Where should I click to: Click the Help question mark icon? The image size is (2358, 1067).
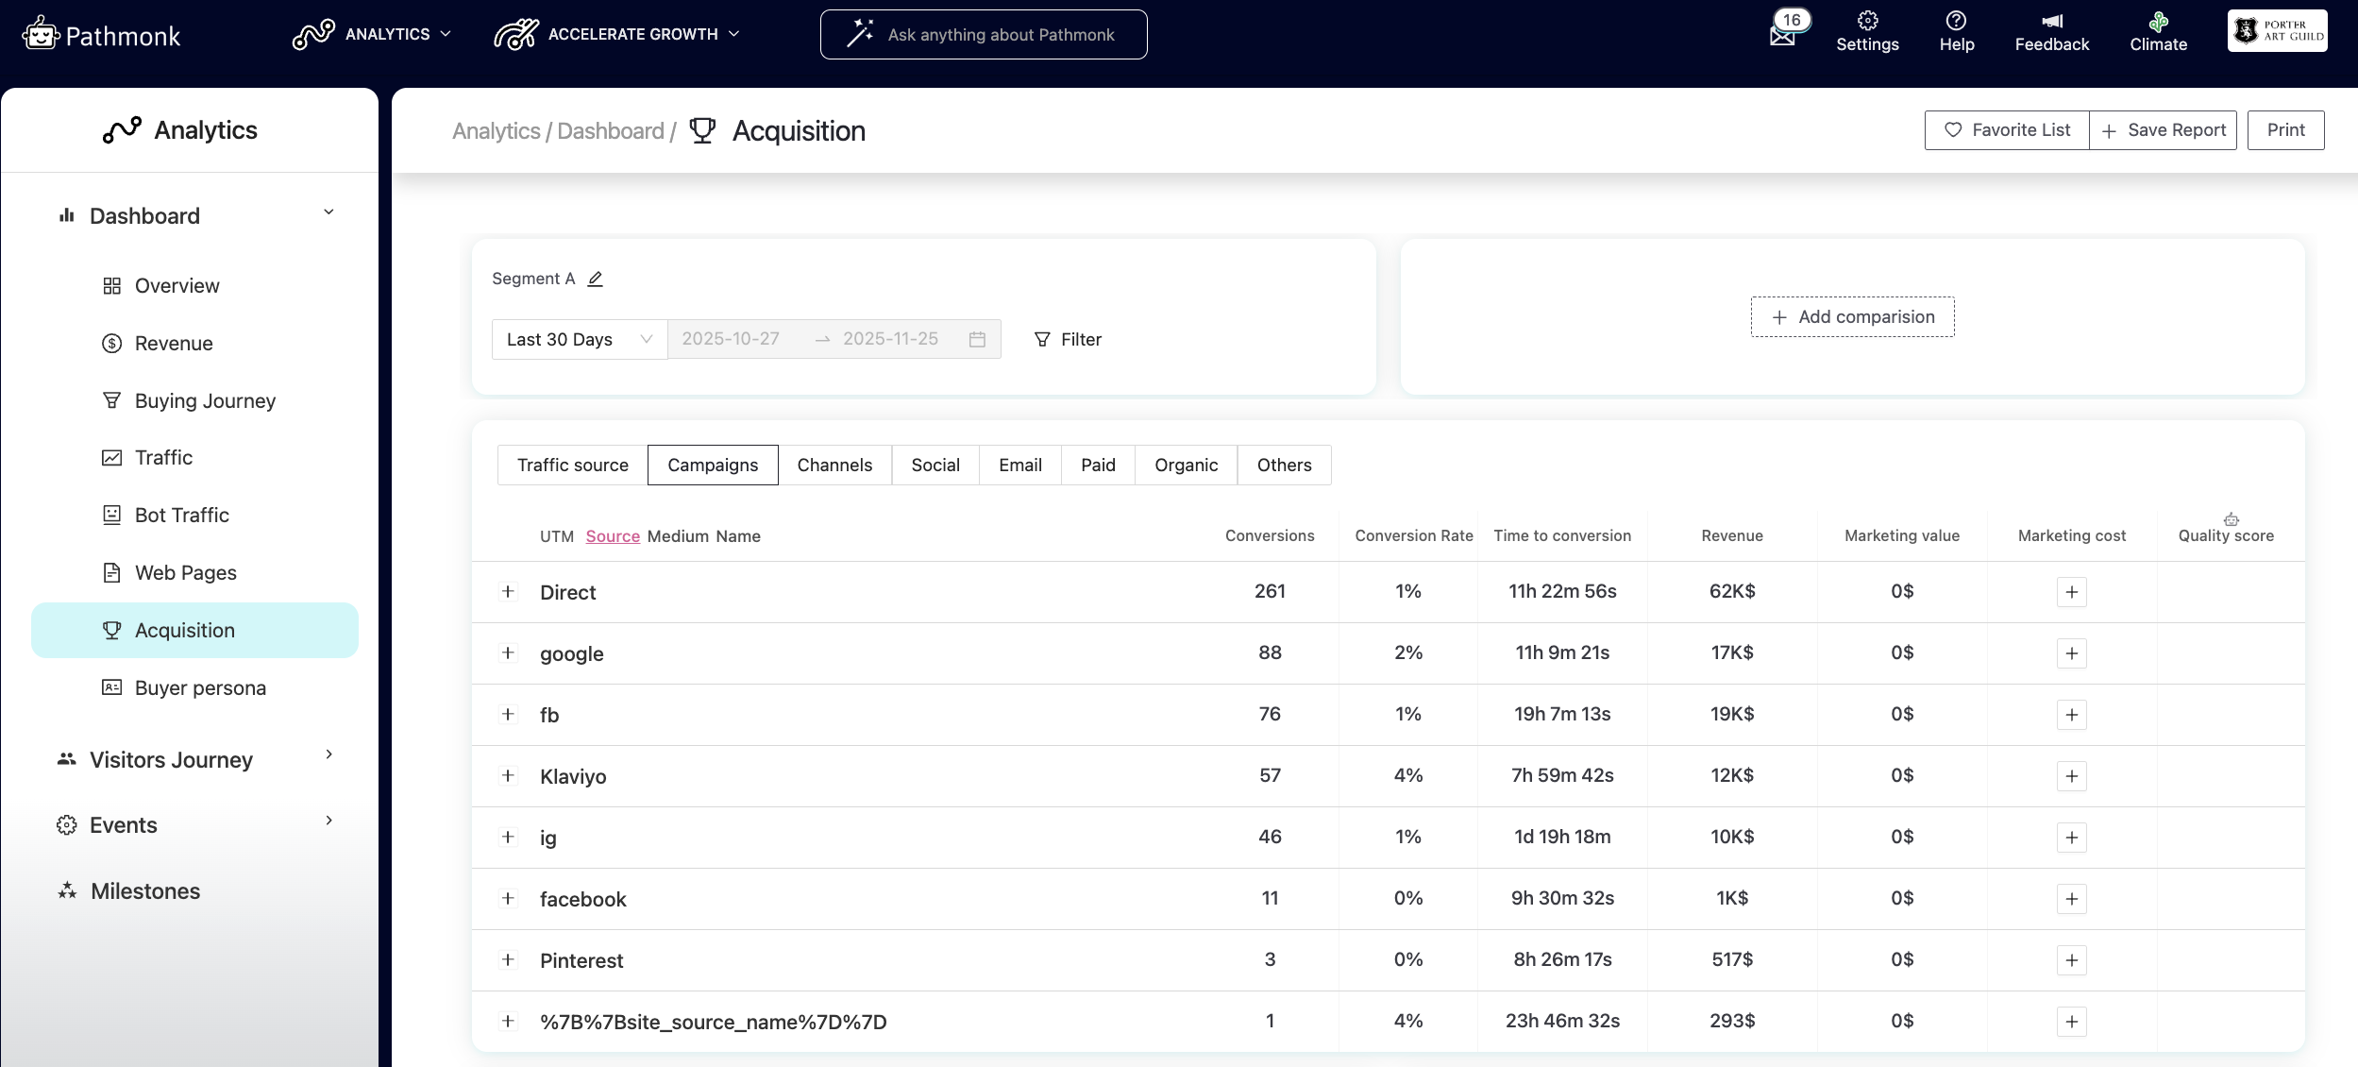[1956, 22]
